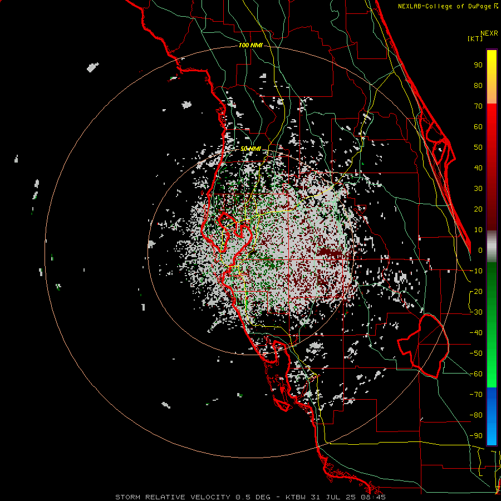Click the positive 10 scale value
501x501 pixels.
[478, 230]
